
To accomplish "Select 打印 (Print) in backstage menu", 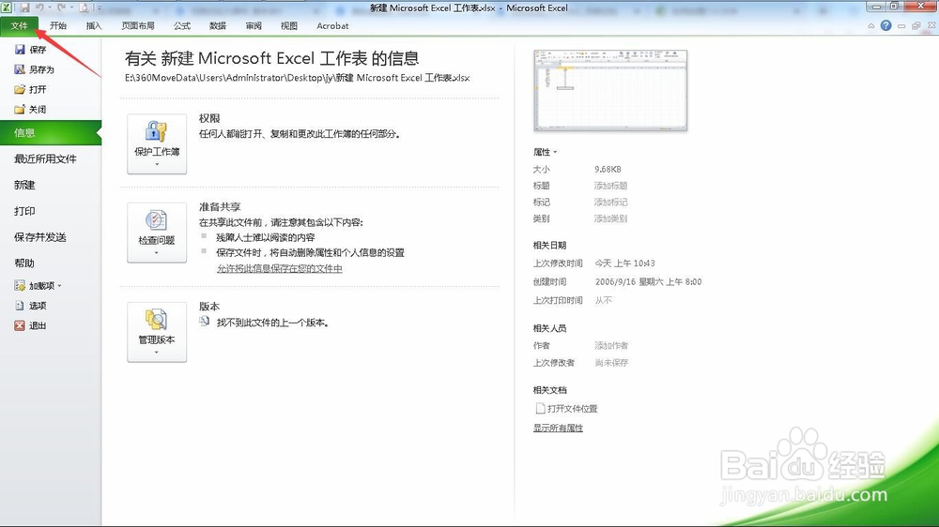I will [24, 211].
